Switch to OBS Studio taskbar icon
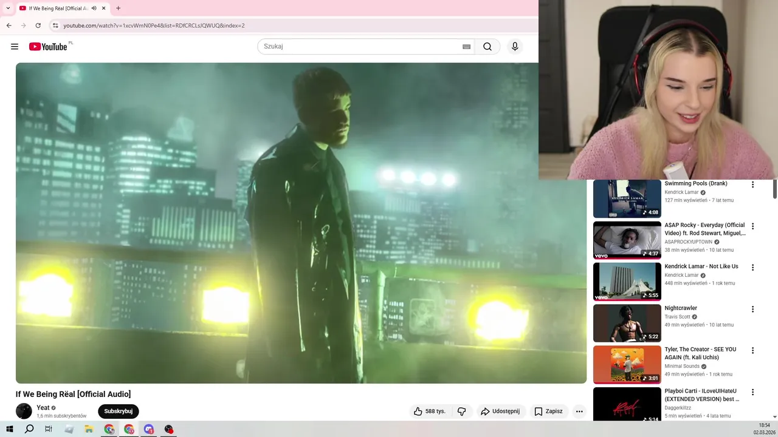This screenshot has height=437, width=778. click(168, 429)
